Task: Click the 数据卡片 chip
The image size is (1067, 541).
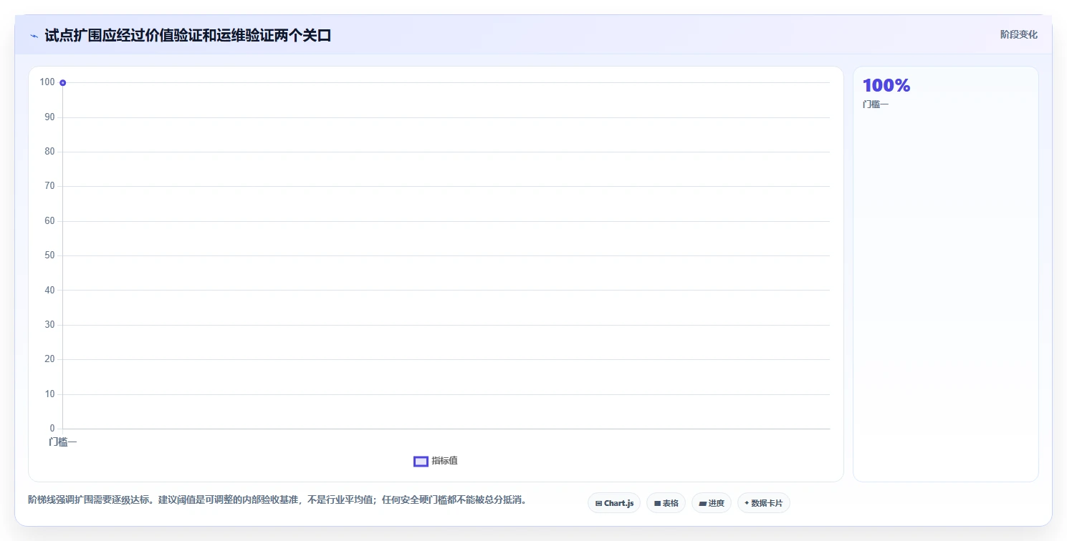Action: tap(764, 503)
